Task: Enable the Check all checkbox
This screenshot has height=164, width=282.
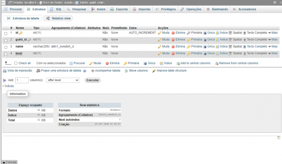Action: [x=16, y=63]
